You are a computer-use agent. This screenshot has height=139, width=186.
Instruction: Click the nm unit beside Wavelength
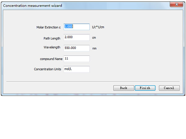95,48
